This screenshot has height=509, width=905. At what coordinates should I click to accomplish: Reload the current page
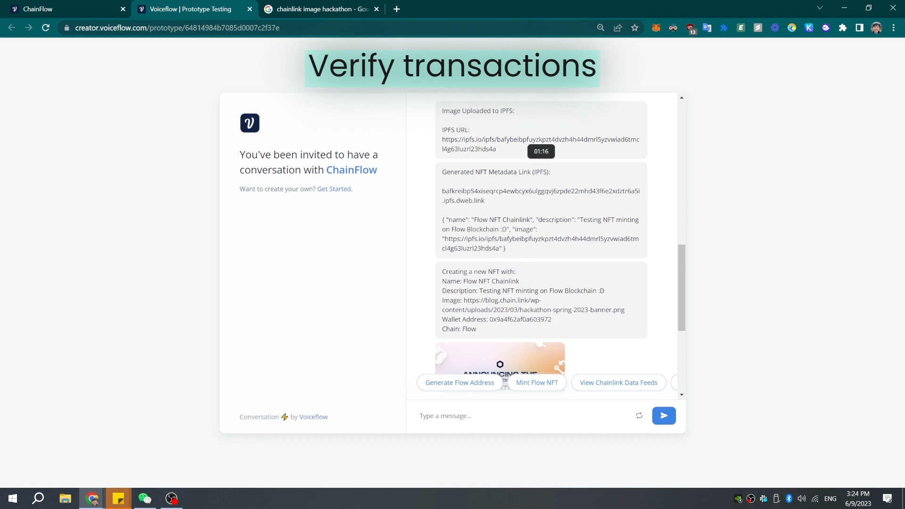click(x=46, y=28)
